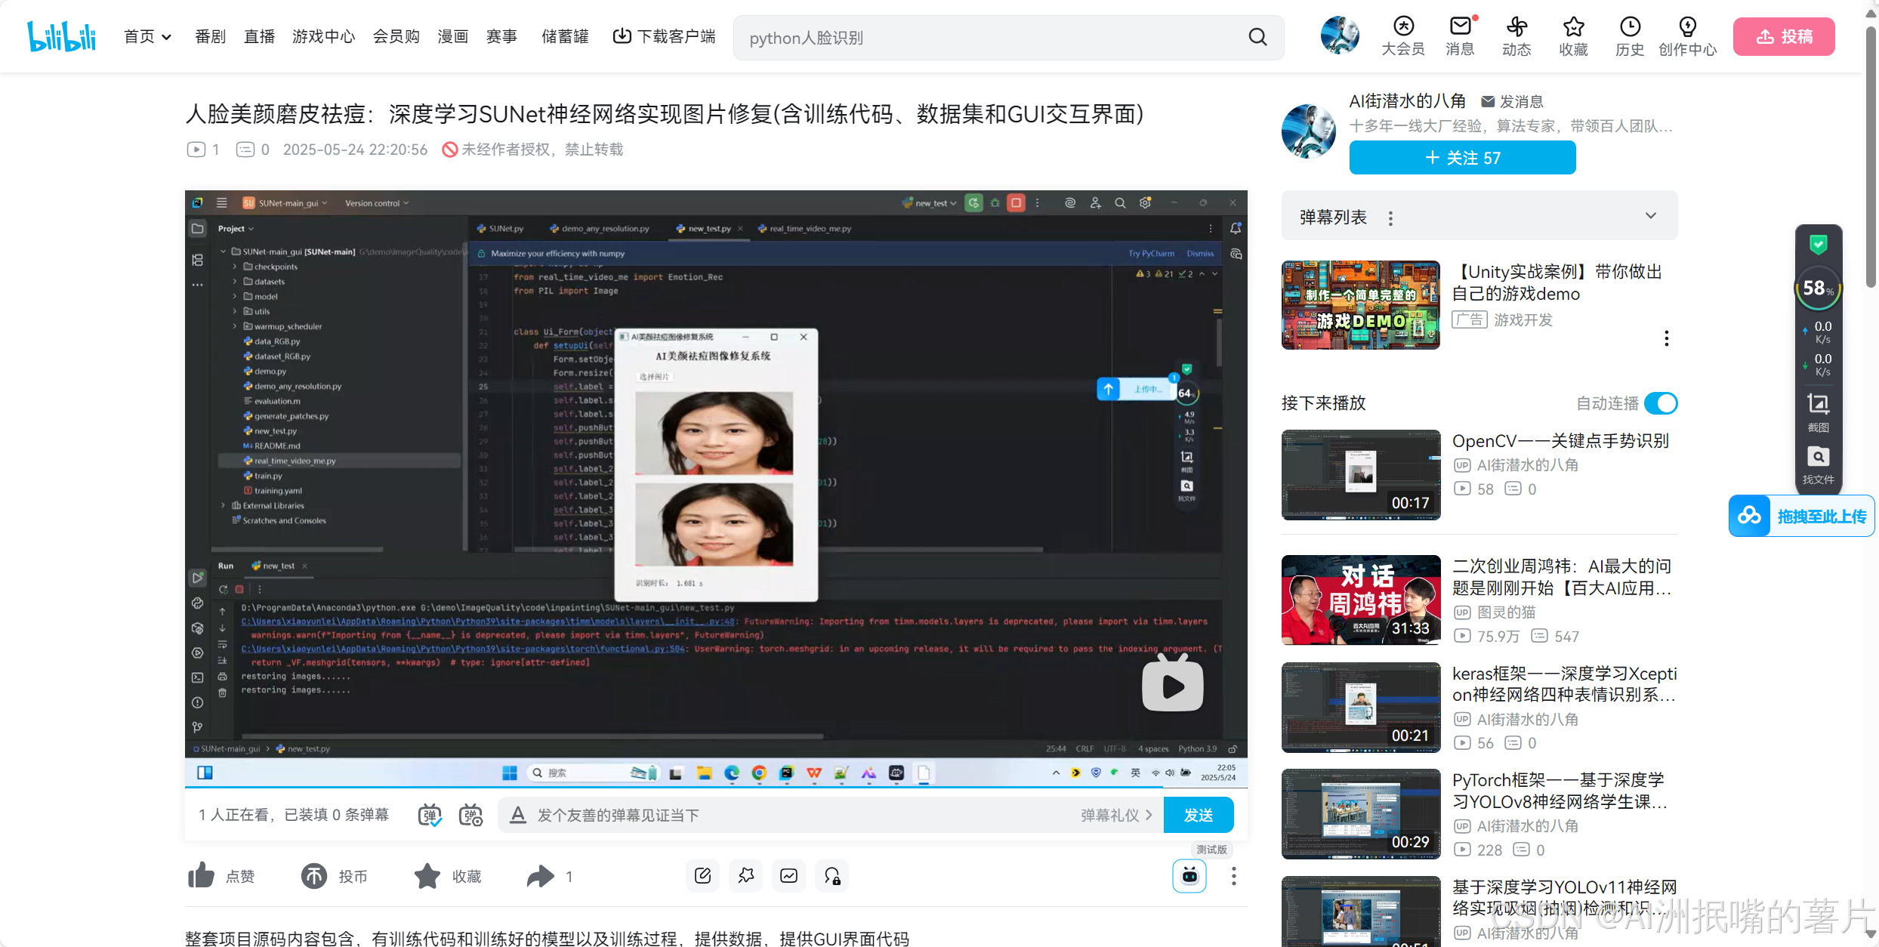Expand the danmaku list panel

click(1651, 216)
